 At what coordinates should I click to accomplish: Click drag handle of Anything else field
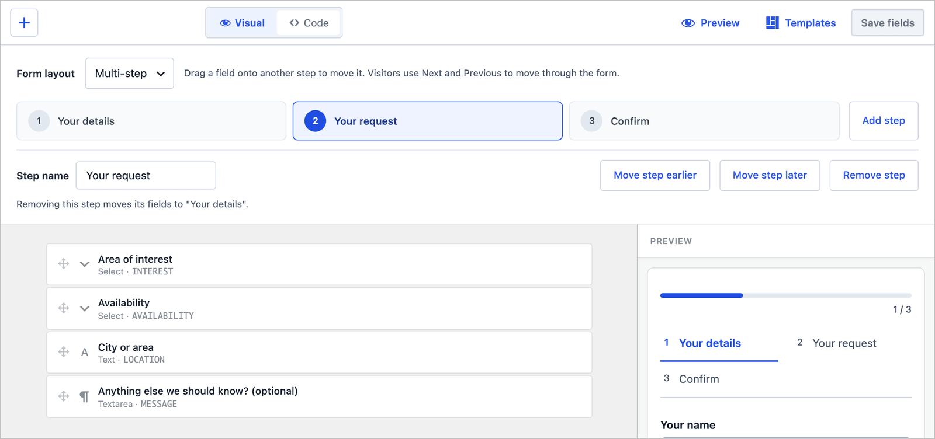(64, 396)
